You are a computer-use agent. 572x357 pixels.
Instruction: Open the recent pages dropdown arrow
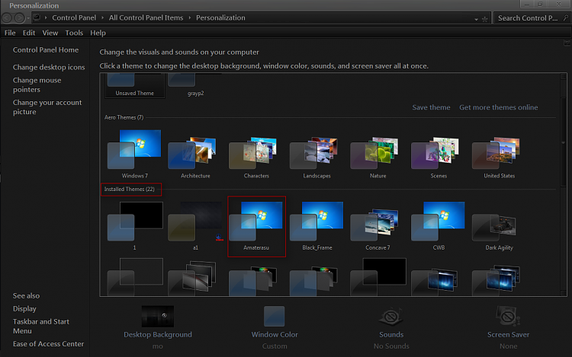tap(28, 18)
